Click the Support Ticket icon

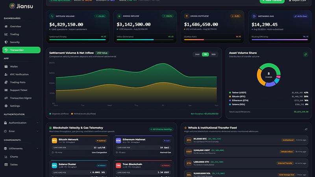(6, 90)
